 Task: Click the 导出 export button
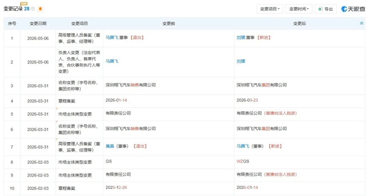click(x=325, y=9)
